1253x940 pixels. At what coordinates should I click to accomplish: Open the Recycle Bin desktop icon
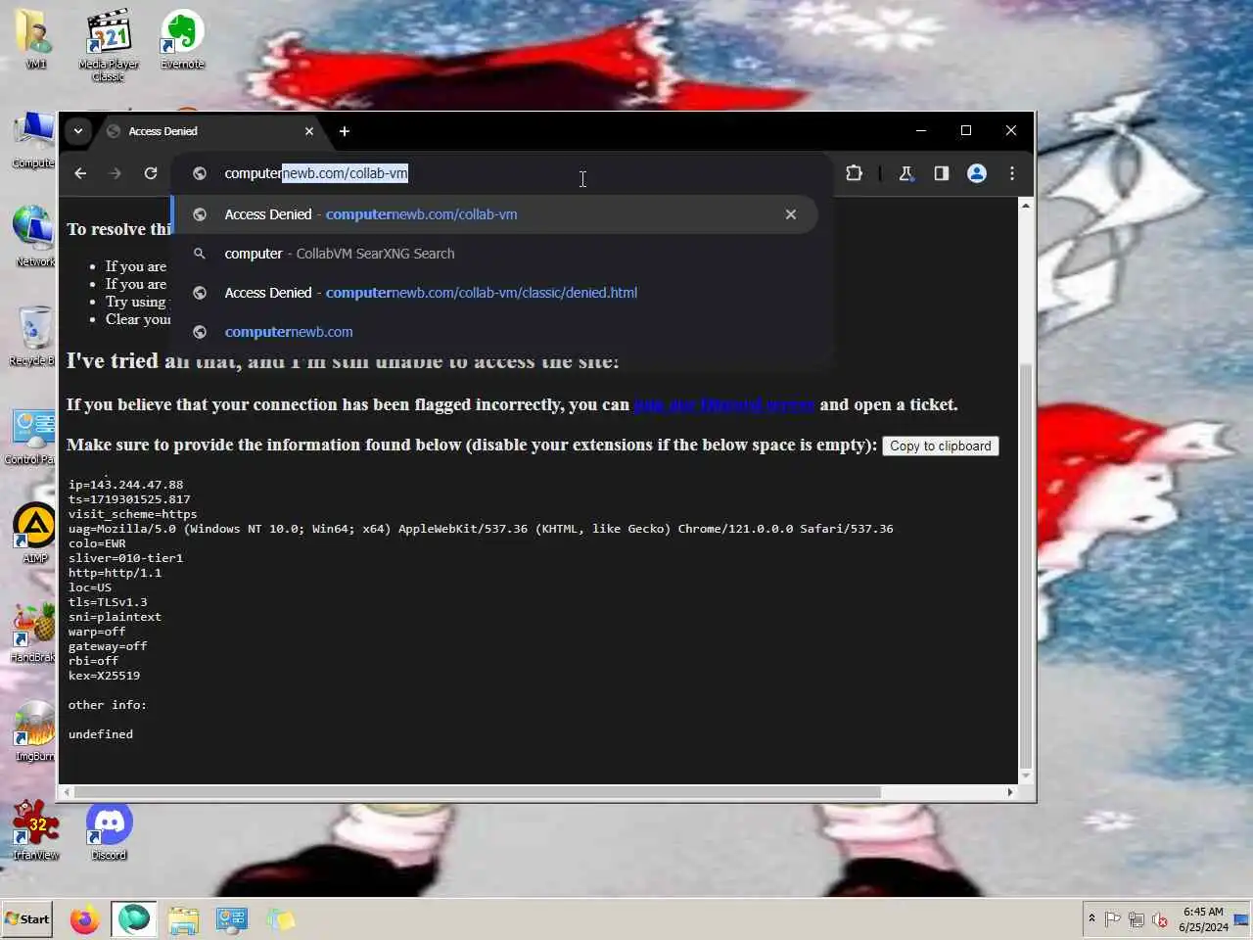[x=33, y=336]
